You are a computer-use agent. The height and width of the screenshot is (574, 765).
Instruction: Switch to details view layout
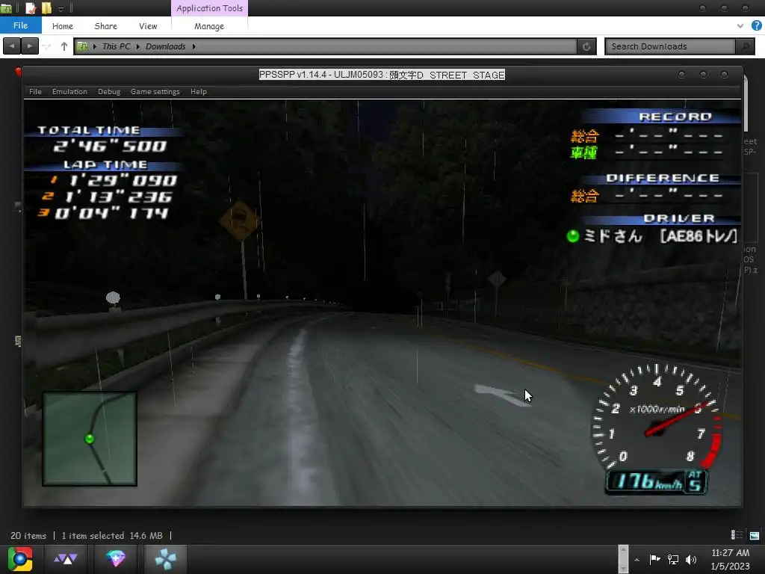click(x=737, y=535)
